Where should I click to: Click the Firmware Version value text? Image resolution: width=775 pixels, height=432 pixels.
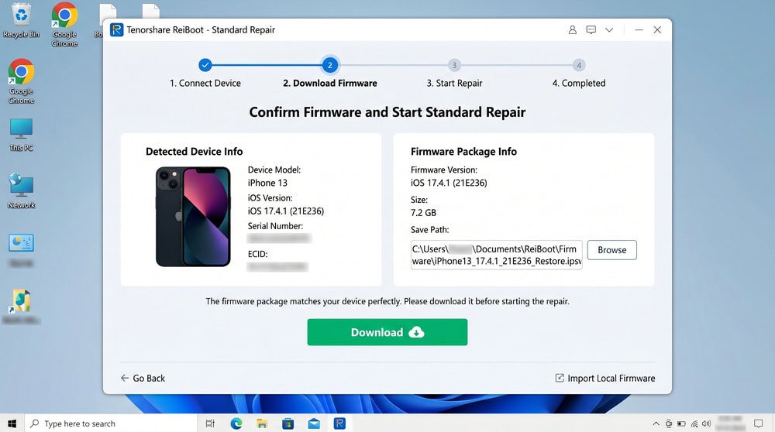[x=449, y=183]
